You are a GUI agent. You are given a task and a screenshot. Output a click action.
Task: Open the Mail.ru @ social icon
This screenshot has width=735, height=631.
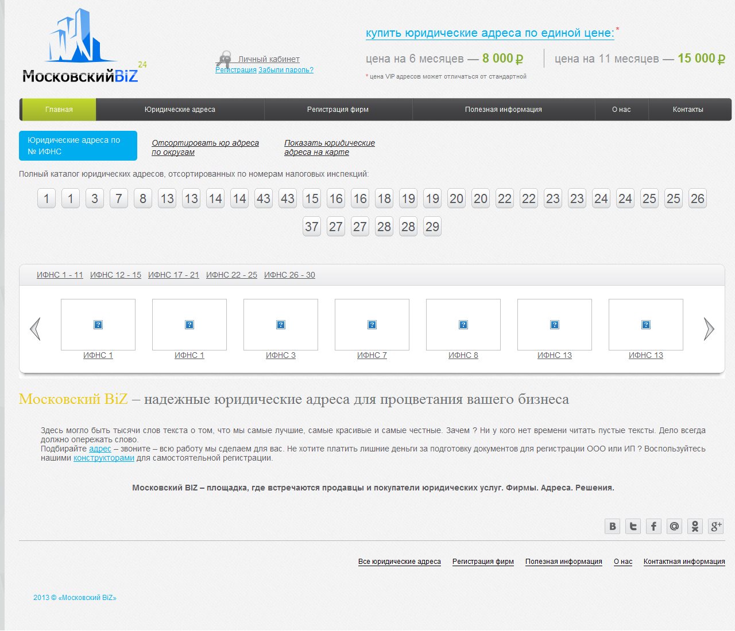[675, 526]
